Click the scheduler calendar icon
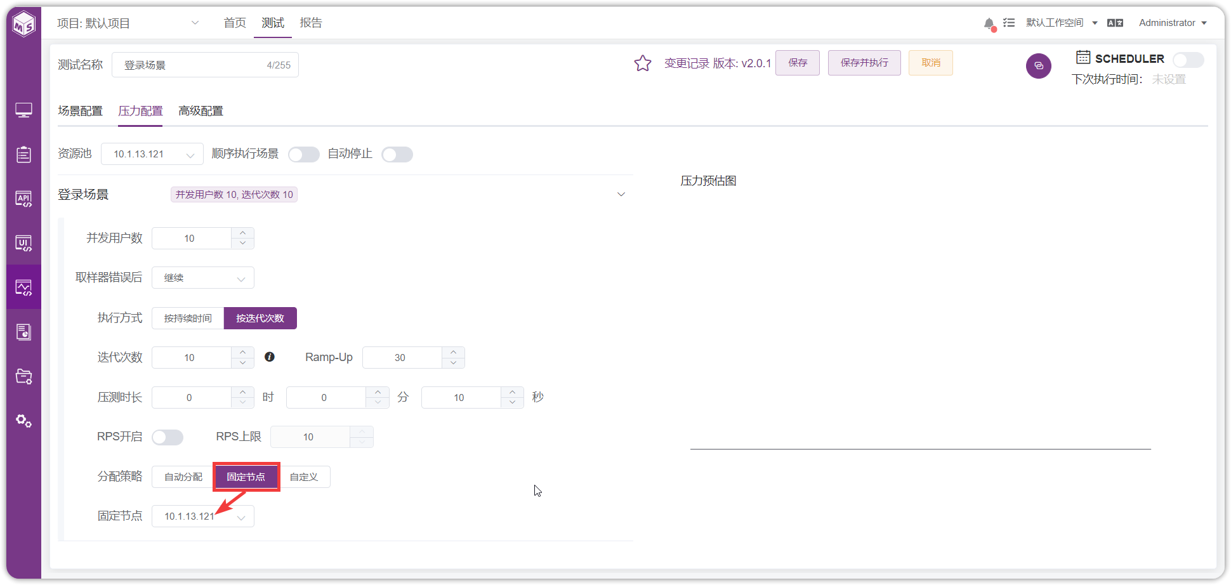Image resolution: width=1231 pixels, height=585 pixels. pyautogui.click(x=1083, y=57)
